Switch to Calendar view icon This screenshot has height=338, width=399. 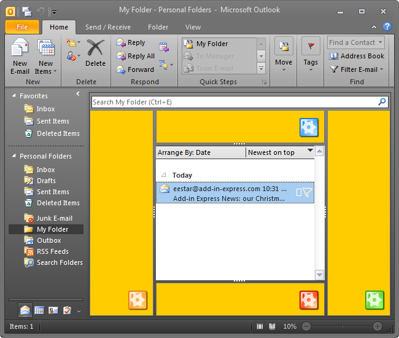[x=39, y=310]
